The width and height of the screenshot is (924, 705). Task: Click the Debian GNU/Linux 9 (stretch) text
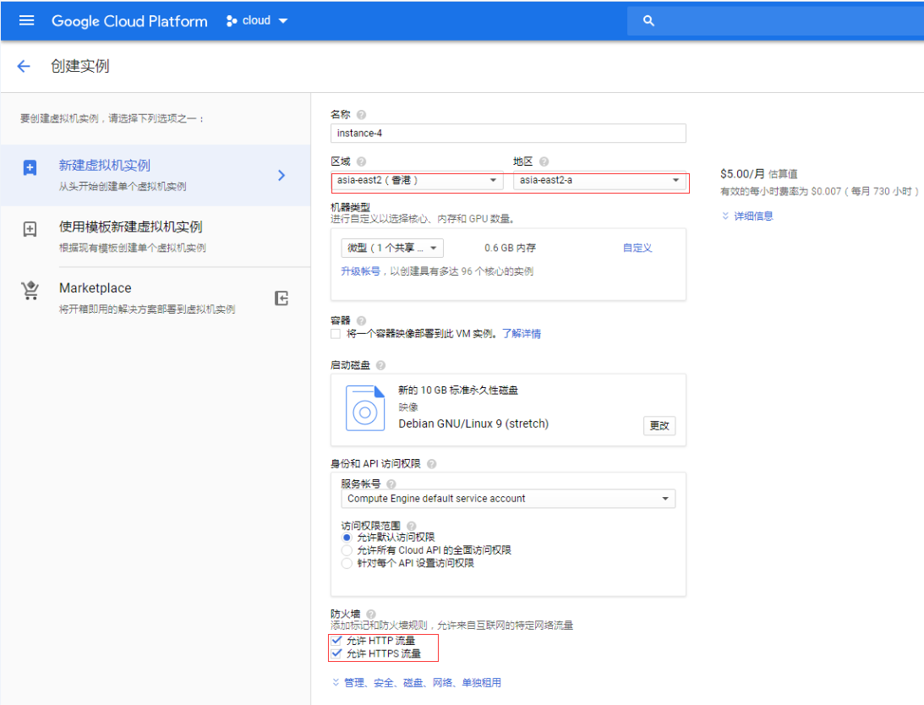pyautogui.click(x=473, y=424)
